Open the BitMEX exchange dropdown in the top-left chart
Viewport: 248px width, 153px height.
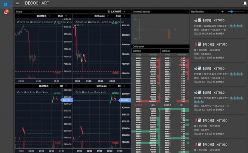(x=44, y=16)
